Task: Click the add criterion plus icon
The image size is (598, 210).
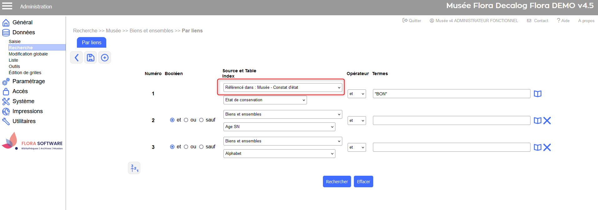Action: tap(105, 58)
